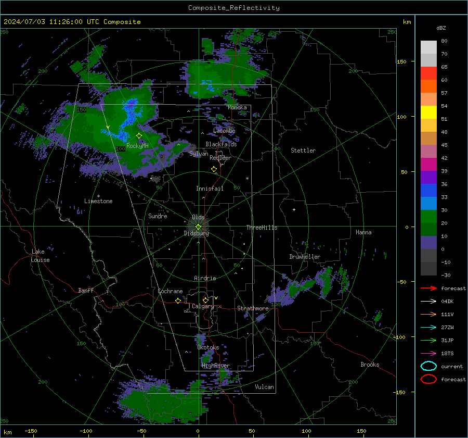The width and height of the screenshot is (468, 438).
Task: Click the Lake Louise label
Action: point(40,256)
